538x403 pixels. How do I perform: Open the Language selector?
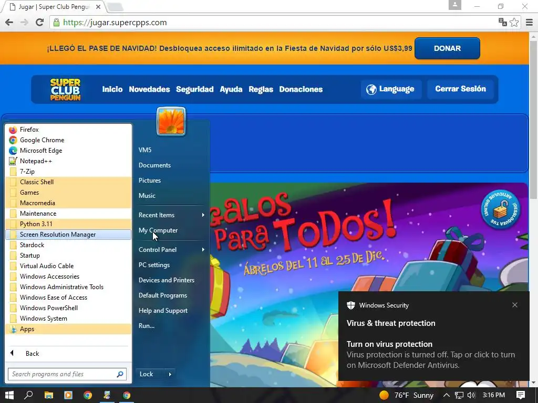click(x=391, y=89)
